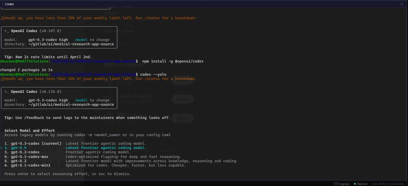Select model option 2 gpt-5.4
The image size is (408, 186).
[x=15, y=148]
